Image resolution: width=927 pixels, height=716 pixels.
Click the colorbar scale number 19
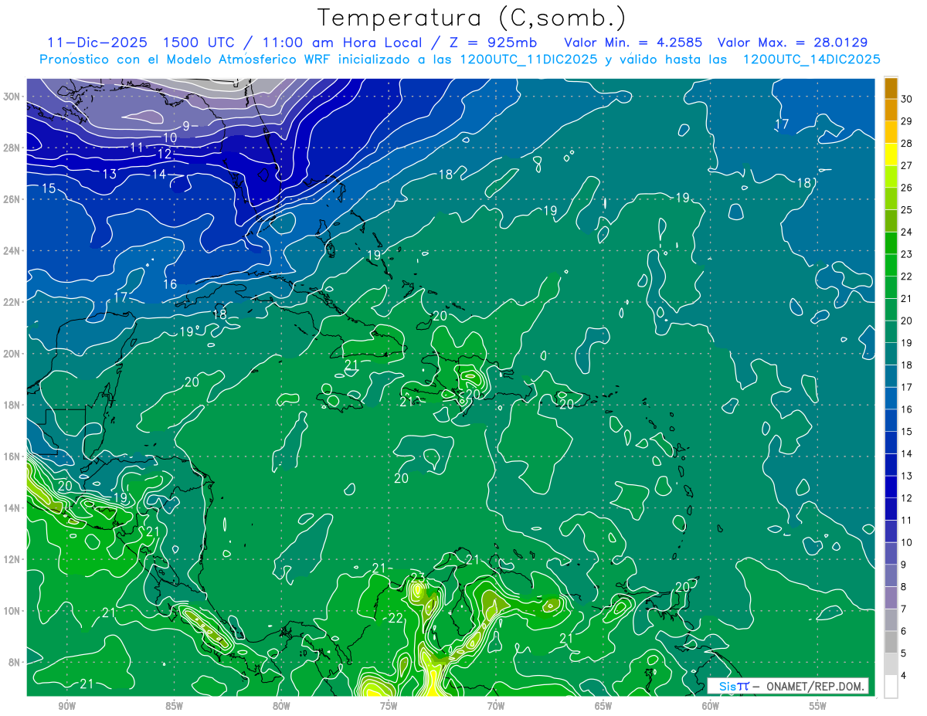pos(907,343)
